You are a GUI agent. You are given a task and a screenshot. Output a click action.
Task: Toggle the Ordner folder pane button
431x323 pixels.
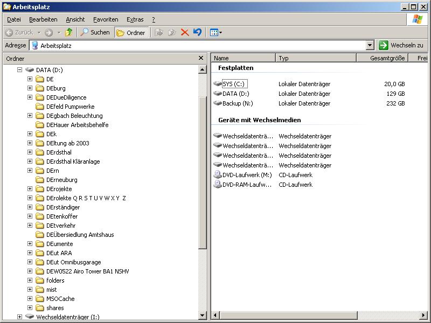(x=131, y=33)
